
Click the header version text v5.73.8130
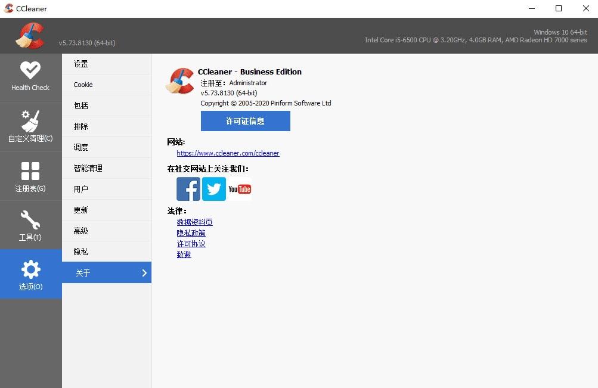pyautogui.click(x=87, y=43)
